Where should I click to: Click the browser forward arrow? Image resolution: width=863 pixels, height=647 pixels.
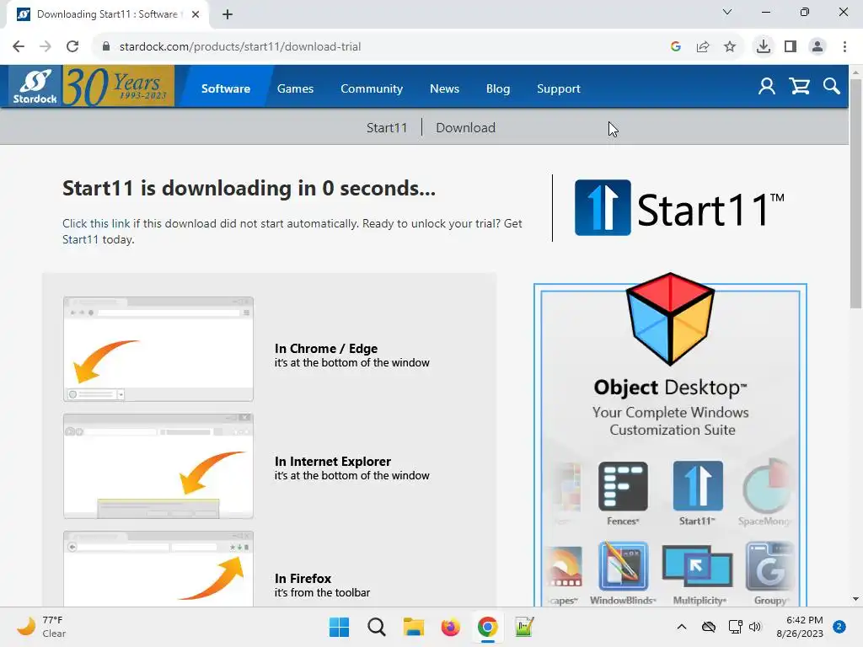[46, 47]
